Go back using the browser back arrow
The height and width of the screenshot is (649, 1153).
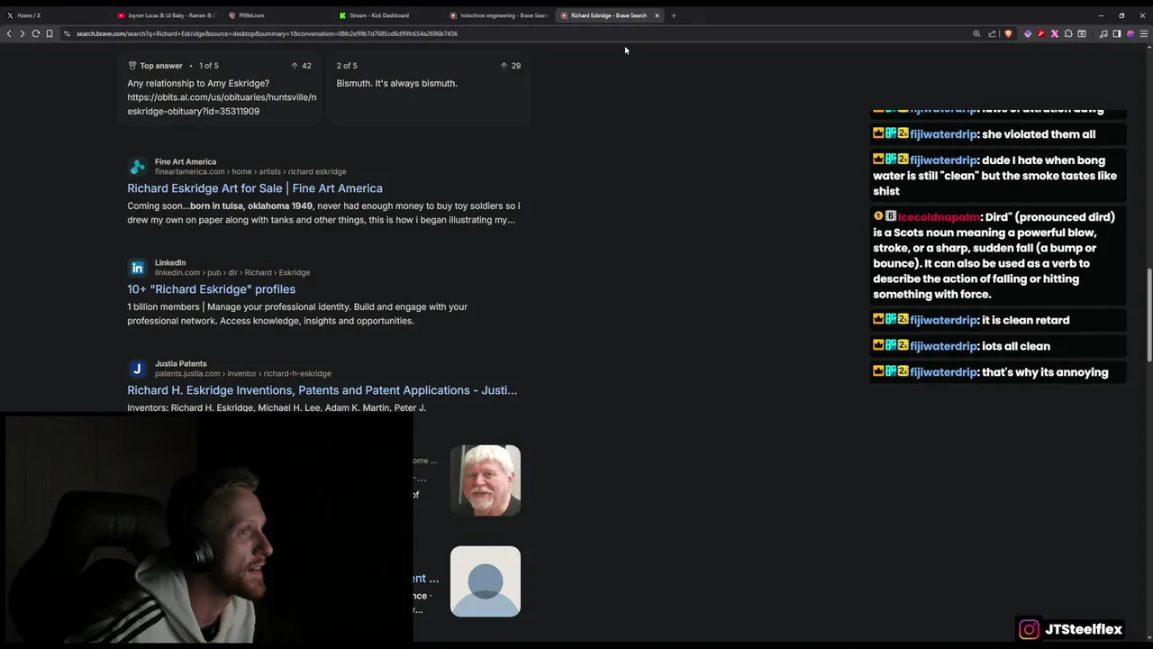click(x=9, y=33)
